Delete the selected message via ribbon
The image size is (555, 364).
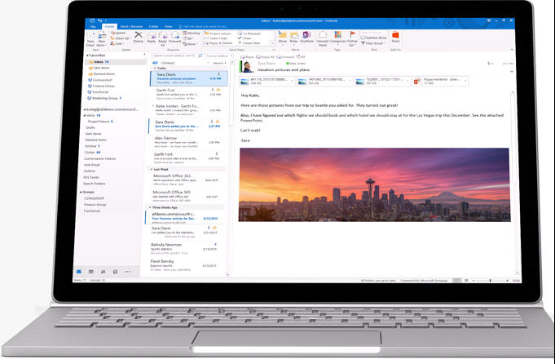tap(138, 38)
